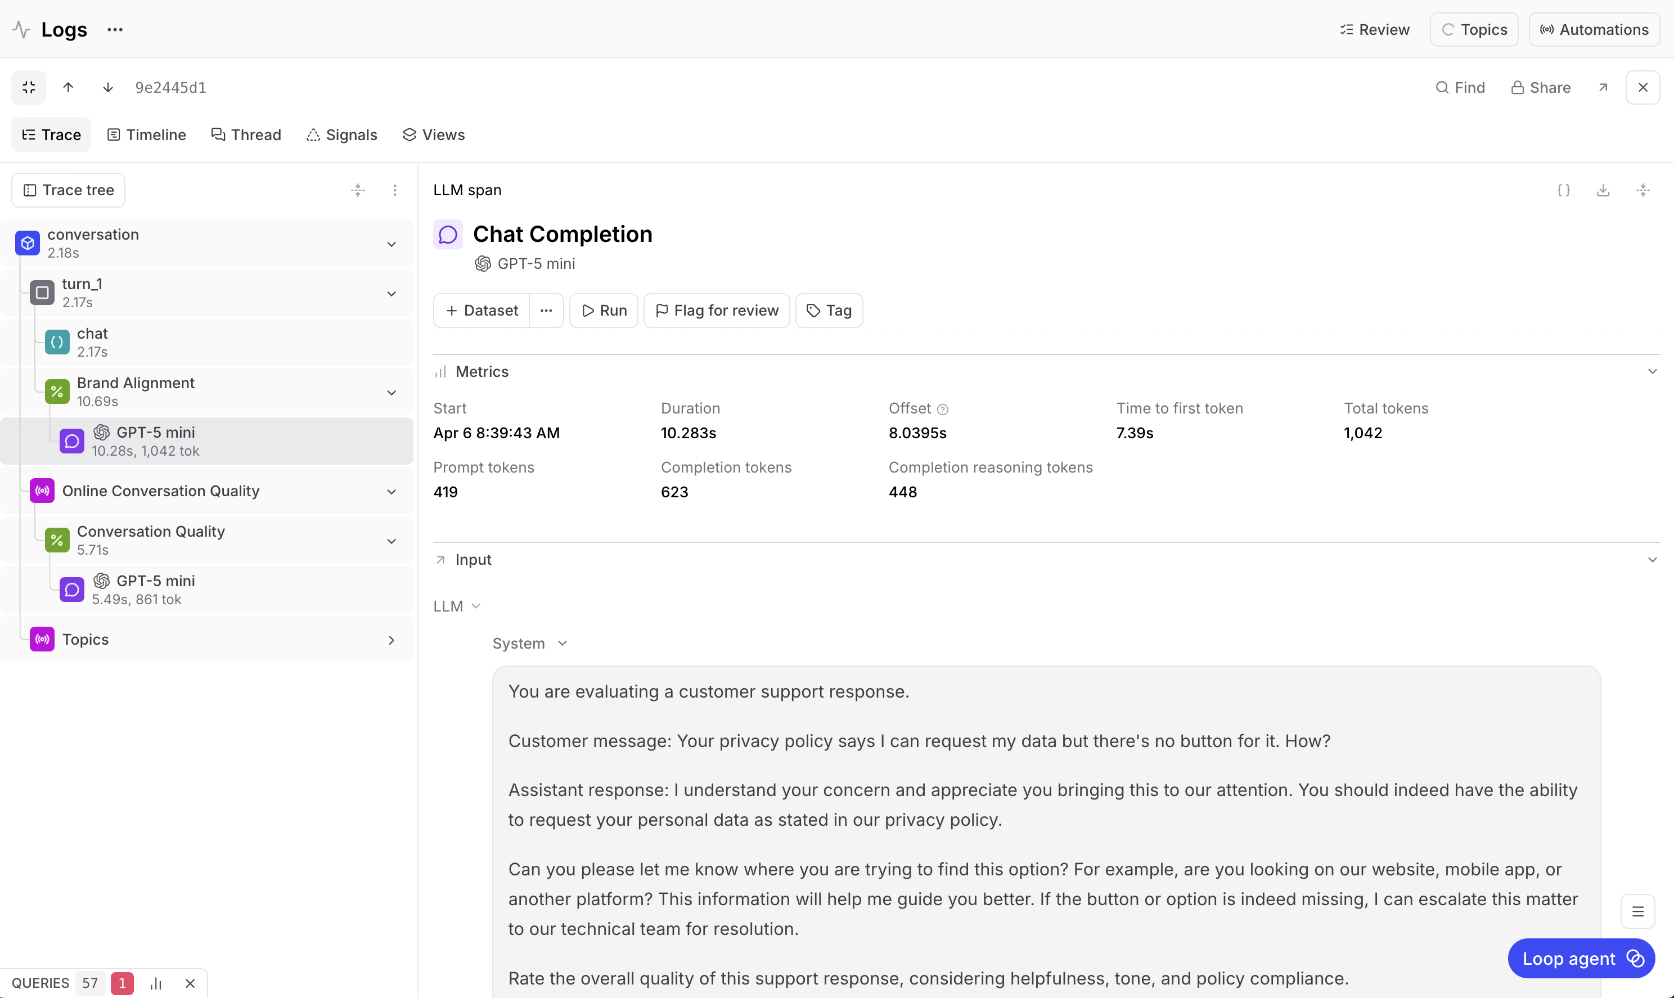
Task: Collapse span detail sections icon
Action: pos(1643,190)
